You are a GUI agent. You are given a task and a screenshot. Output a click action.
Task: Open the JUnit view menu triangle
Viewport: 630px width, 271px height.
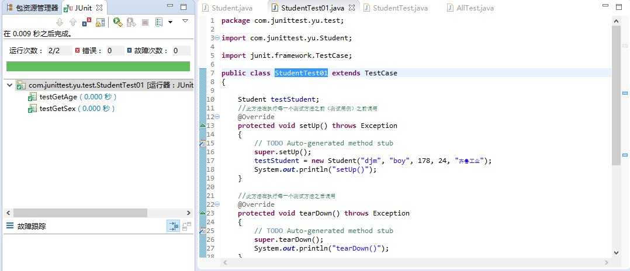click(x=185, y=20)
